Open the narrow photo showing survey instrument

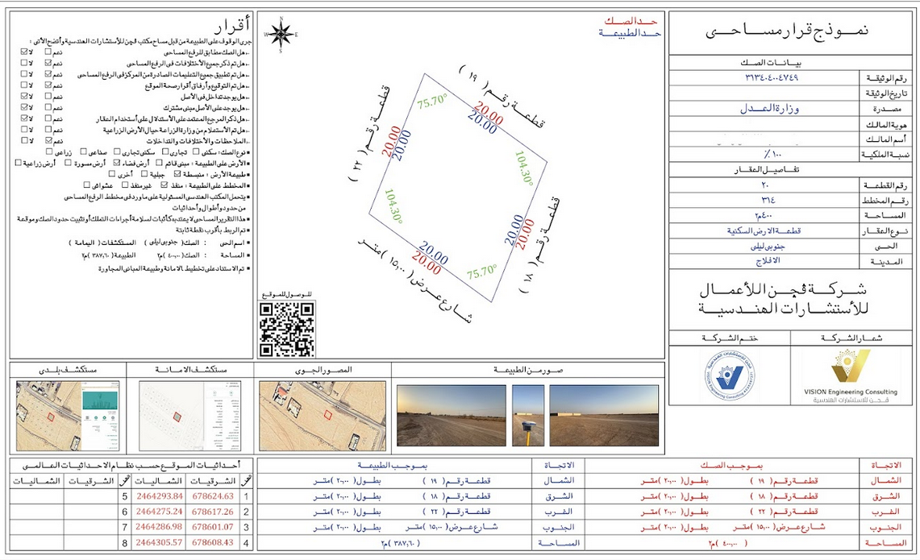coord(528,415)
